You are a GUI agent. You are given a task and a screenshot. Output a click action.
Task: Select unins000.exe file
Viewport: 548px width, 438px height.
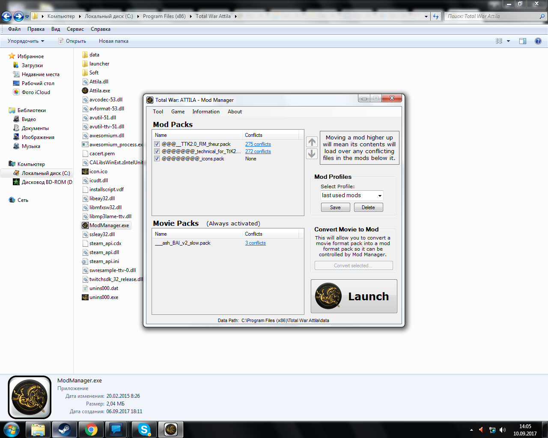click(x=100, y=297)
